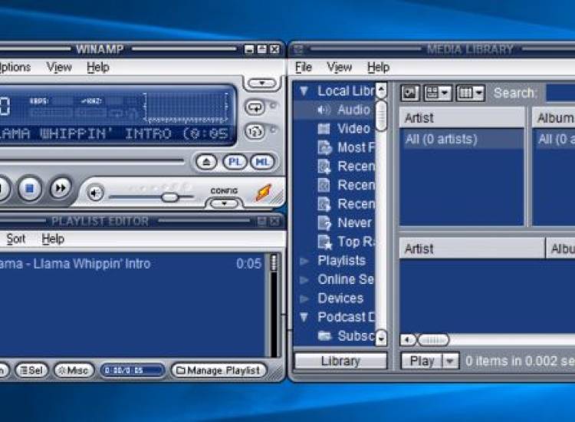Click the playlist time display field
This screenshot has width=575, height=422.
(133, 371)
